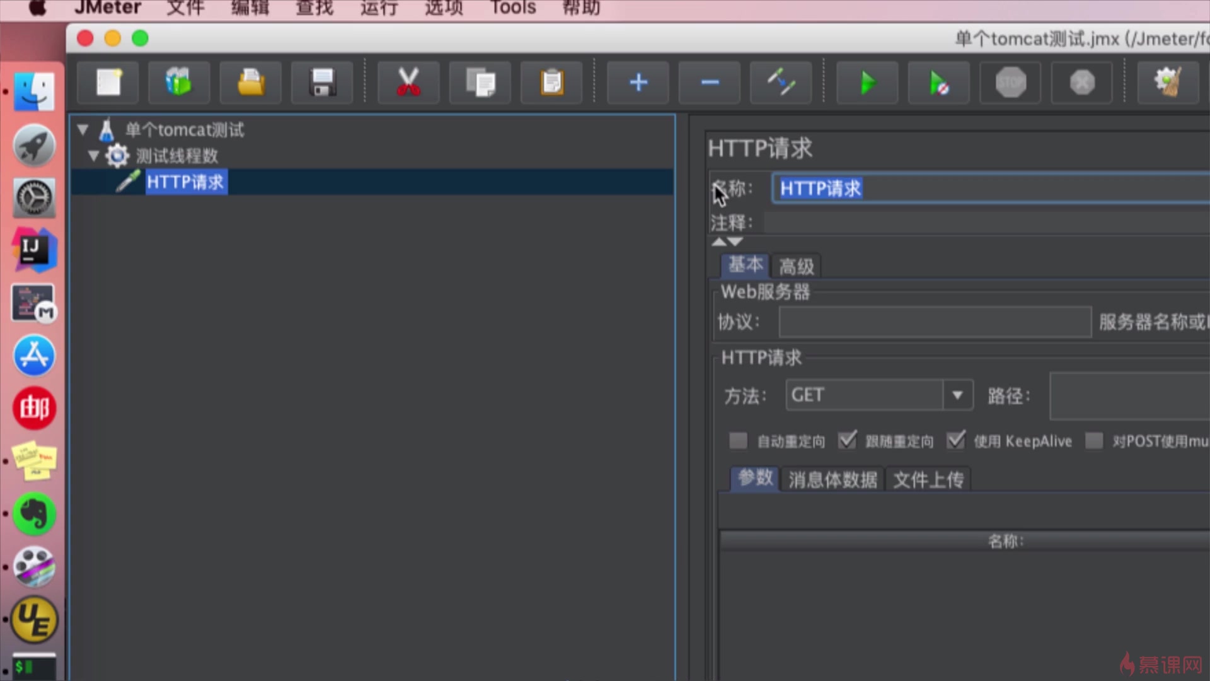Click the green Start test run button
The width and height of the screenshot is (1210, 681).
click(867, 83)
